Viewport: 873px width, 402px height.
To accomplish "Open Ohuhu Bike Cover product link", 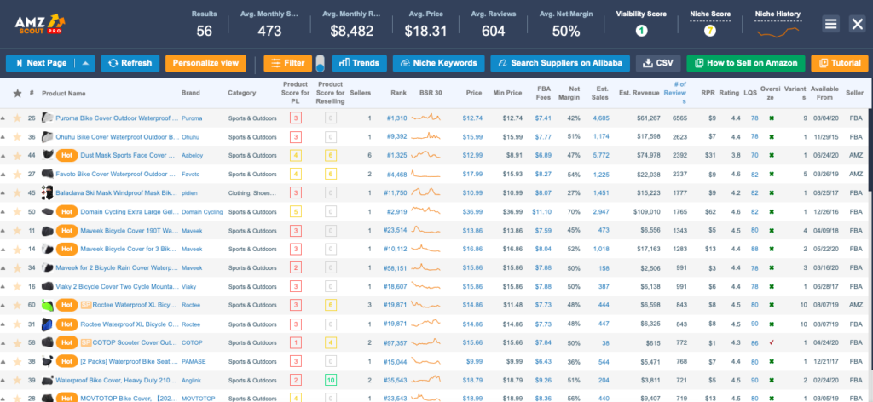I will coord(118,137).
